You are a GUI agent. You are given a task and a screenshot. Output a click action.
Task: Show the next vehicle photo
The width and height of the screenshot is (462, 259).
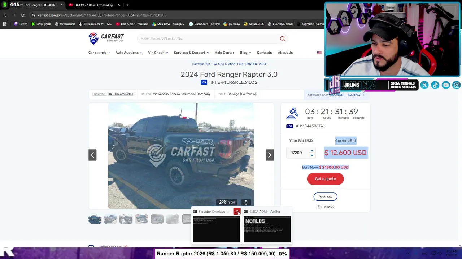(270, 155)
